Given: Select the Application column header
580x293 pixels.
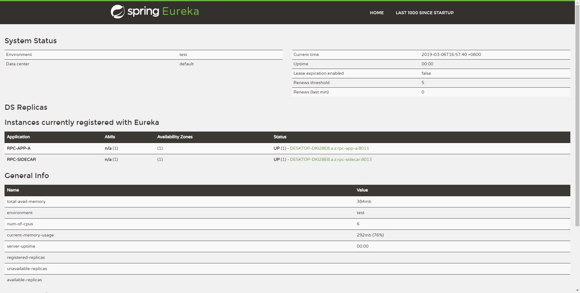Looking at the screenshot, I should [x=18, y=137].
